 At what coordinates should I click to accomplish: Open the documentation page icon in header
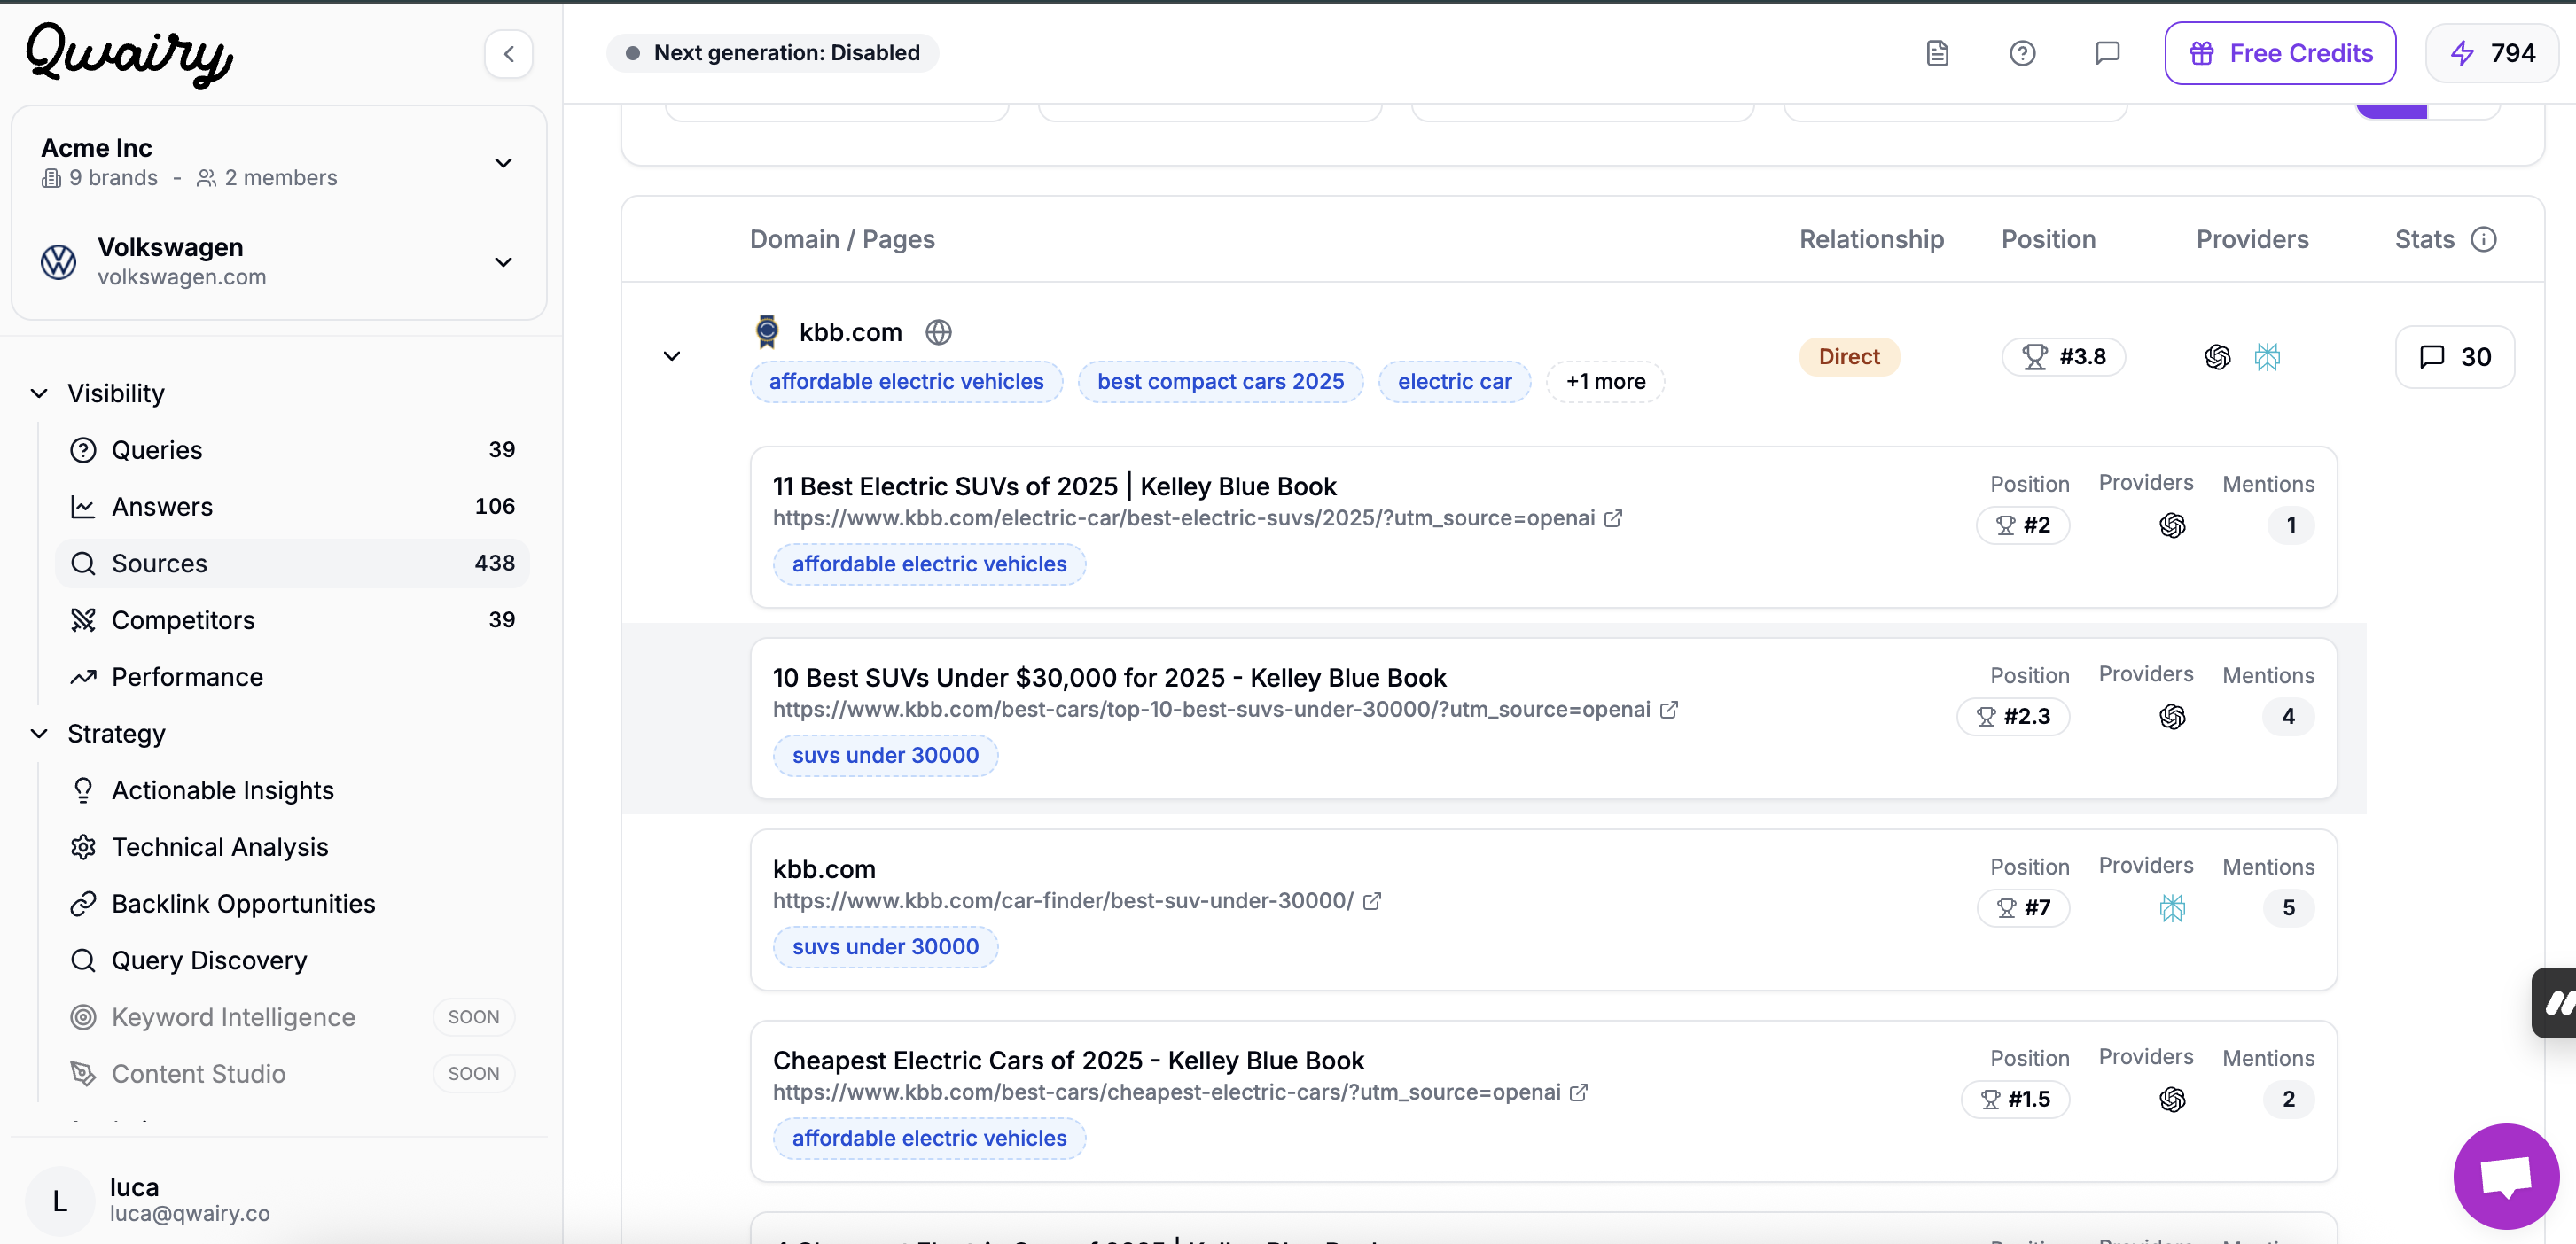tap(1937, 53)
